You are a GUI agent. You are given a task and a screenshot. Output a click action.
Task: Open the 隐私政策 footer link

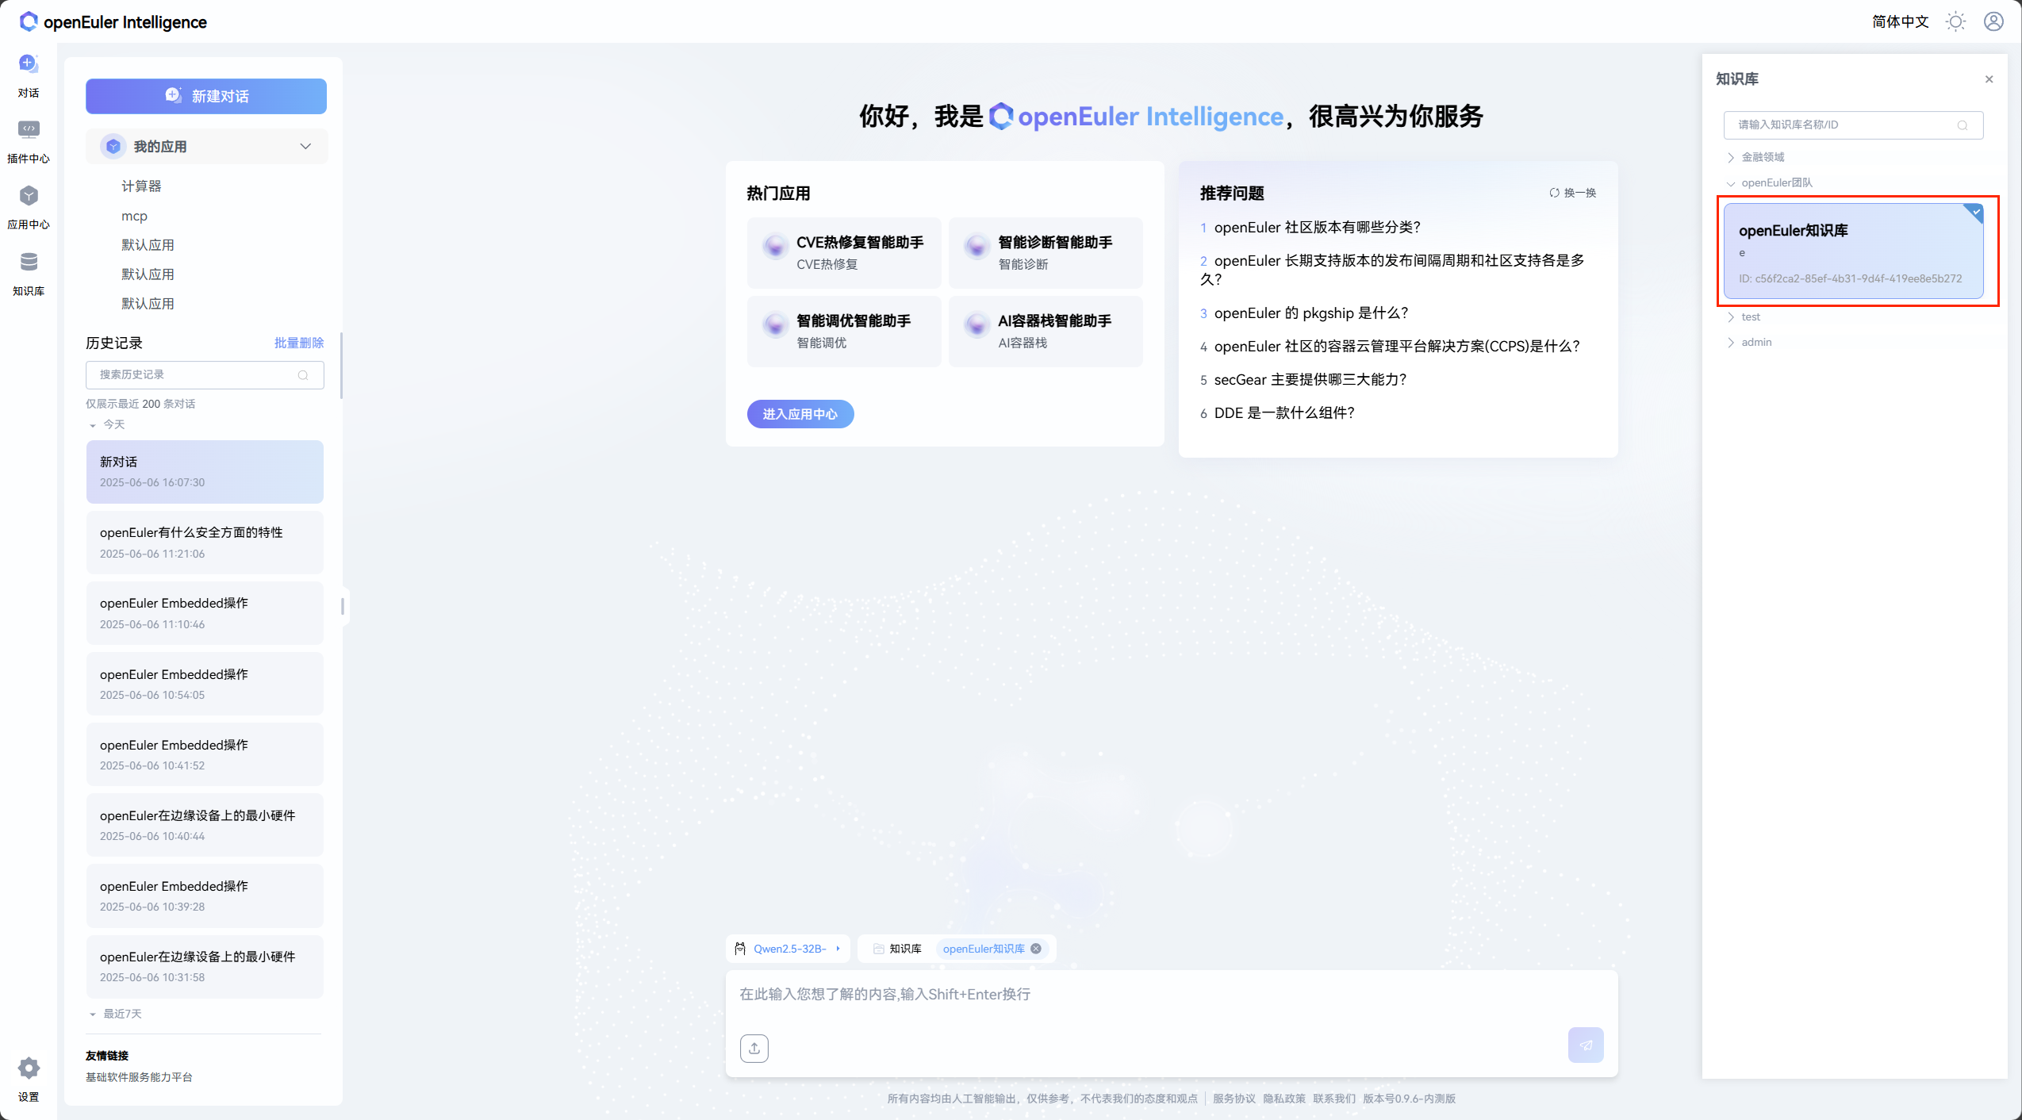point(1284,1099)
